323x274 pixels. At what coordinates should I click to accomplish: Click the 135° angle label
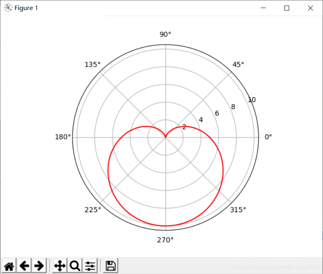coord(93,65)
